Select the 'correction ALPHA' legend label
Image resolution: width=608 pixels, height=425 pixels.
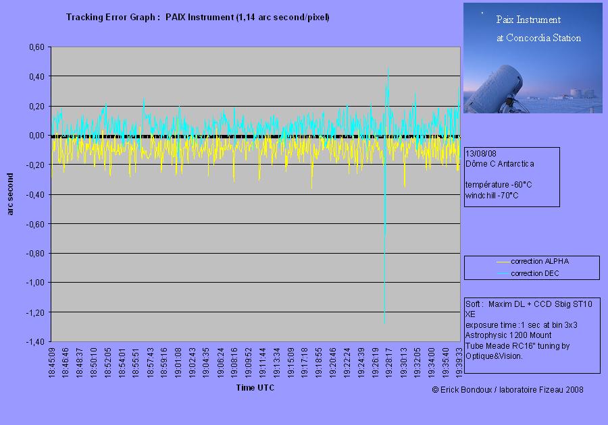point(540,261)
